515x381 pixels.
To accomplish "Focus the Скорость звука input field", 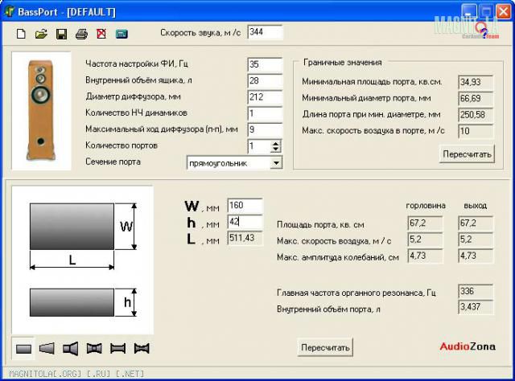I will point(265,32).
